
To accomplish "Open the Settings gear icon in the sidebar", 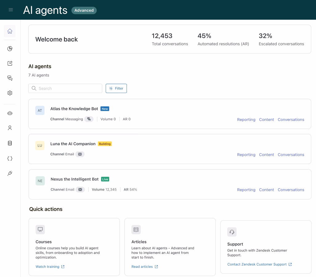I will tap(10, 93).
